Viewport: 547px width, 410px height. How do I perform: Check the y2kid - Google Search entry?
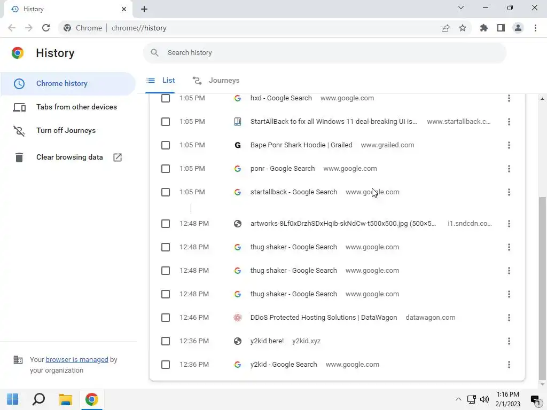point(166,365)
